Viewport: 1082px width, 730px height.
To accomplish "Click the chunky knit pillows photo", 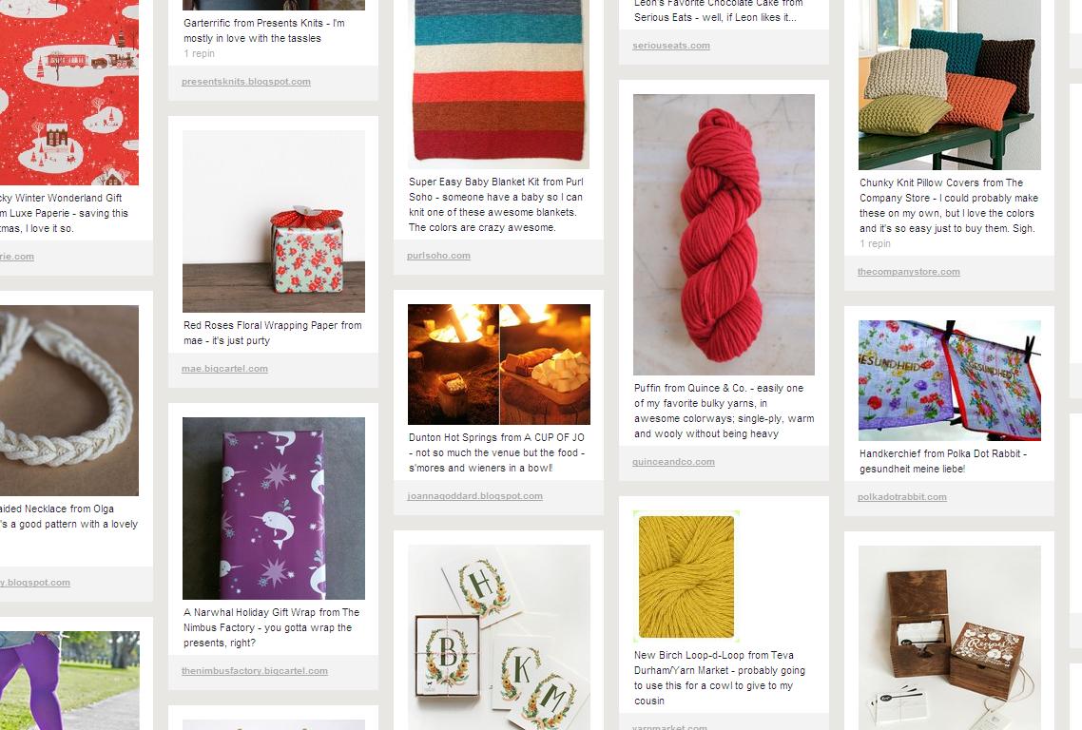I will [x=949, y=85].
